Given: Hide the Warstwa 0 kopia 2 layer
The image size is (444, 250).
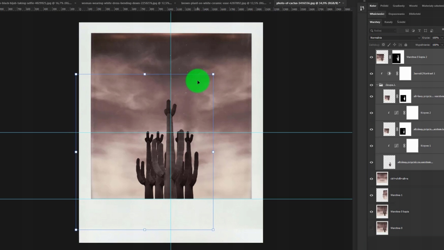Looking at the screenshot, I should click(371, 57).
